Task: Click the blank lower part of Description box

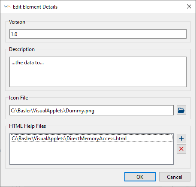Action: 98,77
